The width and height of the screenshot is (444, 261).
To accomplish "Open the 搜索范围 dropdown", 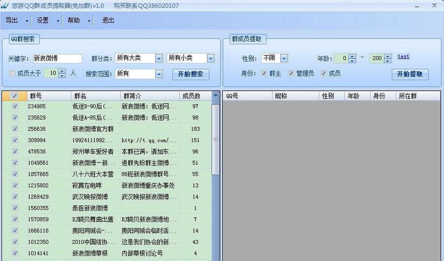I will pyautogui.click(x=159, y=74).
